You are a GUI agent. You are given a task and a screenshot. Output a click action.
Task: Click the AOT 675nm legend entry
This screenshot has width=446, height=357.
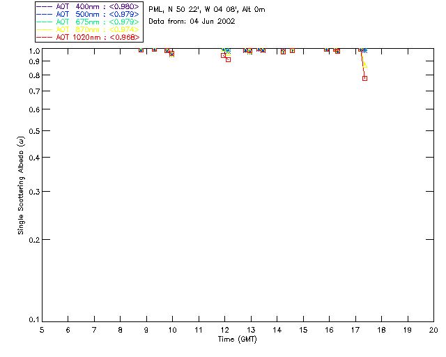pos(89,22)
